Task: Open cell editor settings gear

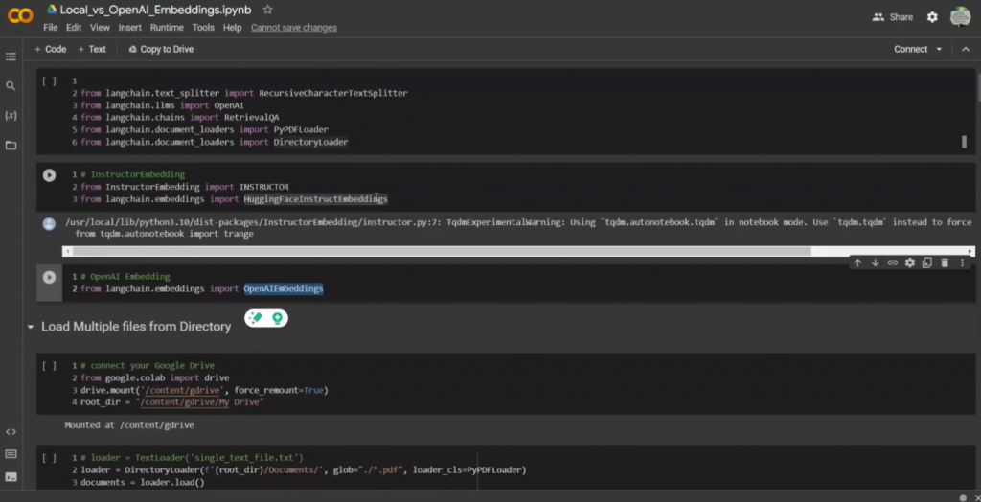Action: point(910,262)
